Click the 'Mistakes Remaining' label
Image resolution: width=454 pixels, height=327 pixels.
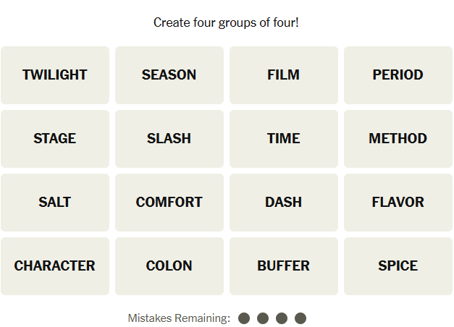tap(179, 318)
